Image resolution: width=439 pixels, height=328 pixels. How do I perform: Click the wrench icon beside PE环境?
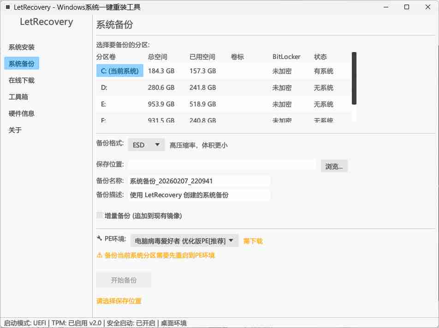(99, 239)
